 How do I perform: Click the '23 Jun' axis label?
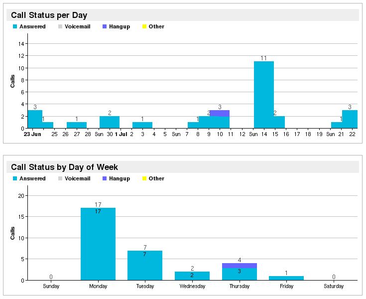pos(32,135)
